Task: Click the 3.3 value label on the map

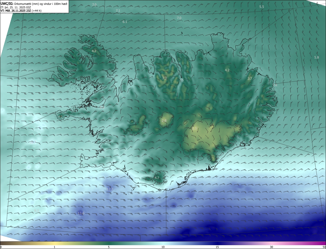Action: pyautogui.click(x=164, y=78)
